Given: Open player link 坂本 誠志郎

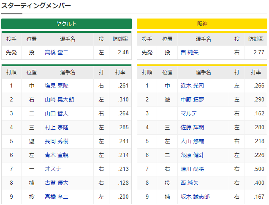Looking at the screenshot, I should tap(195, 197).
